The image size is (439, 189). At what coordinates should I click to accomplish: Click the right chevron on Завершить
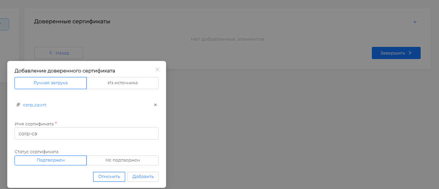pyautogui.click(x=410, y=53)
